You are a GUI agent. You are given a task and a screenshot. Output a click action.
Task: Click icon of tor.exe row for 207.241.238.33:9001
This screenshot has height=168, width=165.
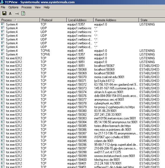[3, 114]
